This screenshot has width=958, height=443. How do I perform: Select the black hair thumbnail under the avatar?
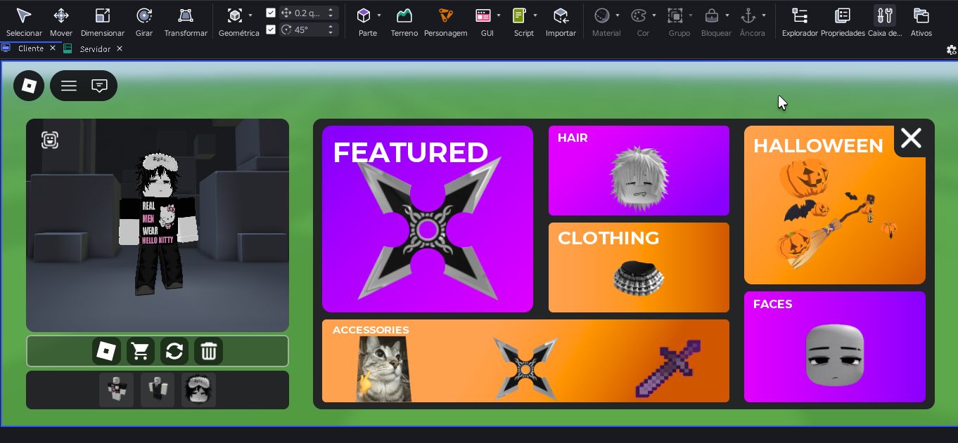point(198,390)
